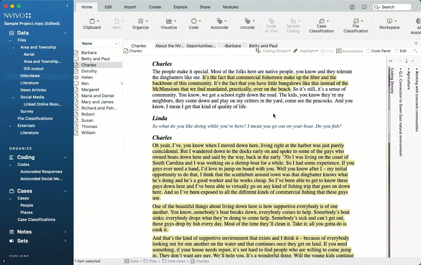This screenshot has width=421, height=265.
Task: Open the Coding section in sidebar
Action: tap(26, 157)
